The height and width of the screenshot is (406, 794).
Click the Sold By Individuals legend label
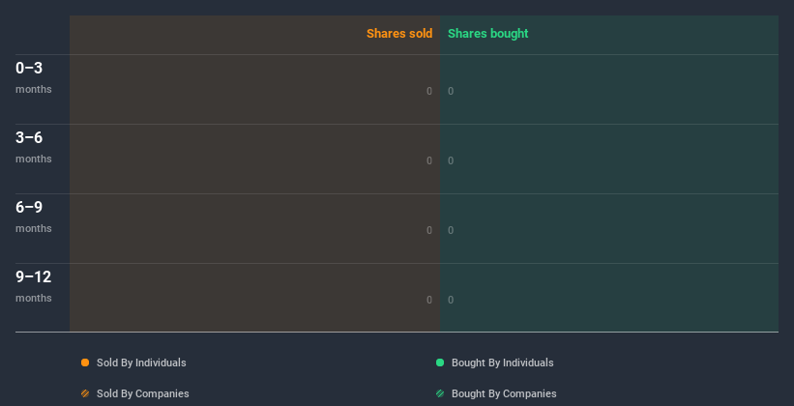(x=141, y=362)
